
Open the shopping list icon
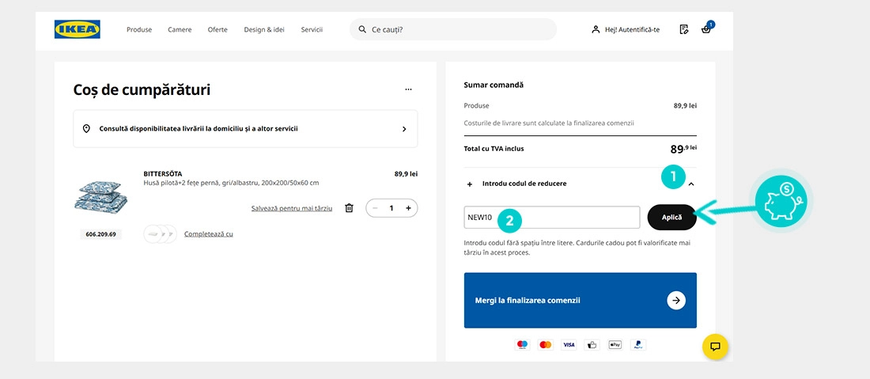[x=684, y=29]
